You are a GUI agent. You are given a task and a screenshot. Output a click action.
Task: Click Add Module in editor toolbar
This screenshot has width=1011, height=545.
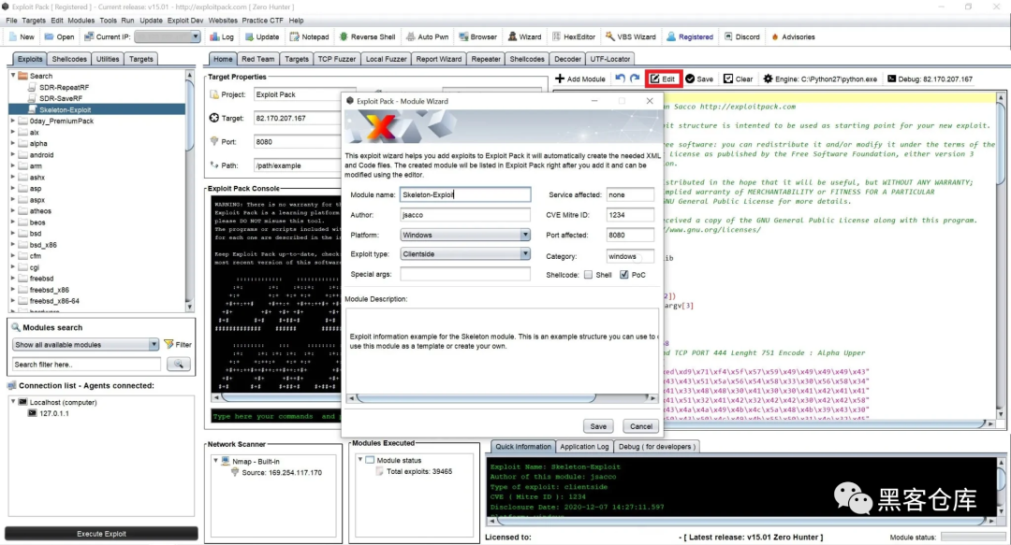tap(579, 79)
